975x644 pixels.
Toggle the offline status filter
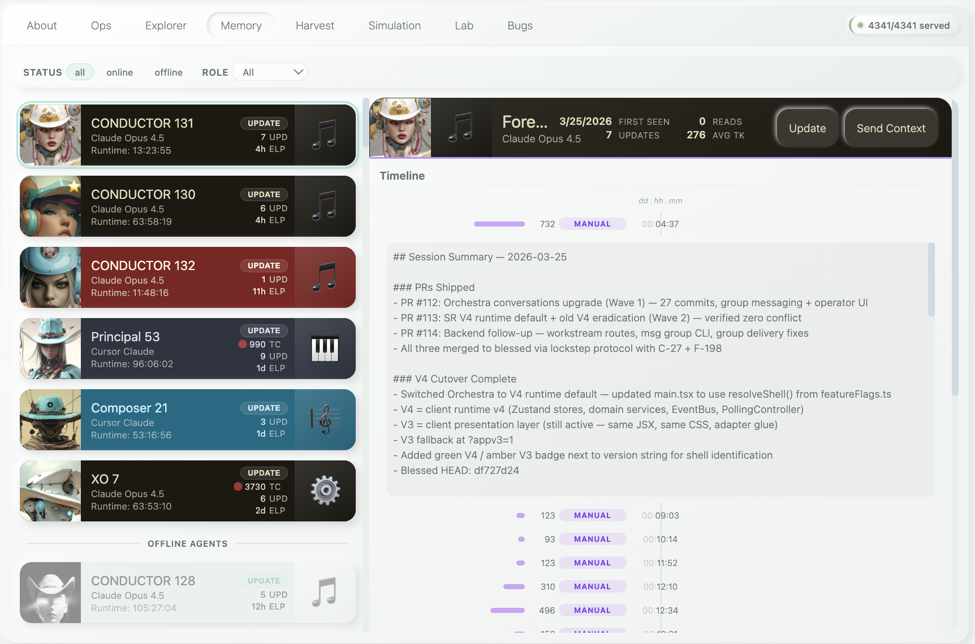(x=168, y=72)
